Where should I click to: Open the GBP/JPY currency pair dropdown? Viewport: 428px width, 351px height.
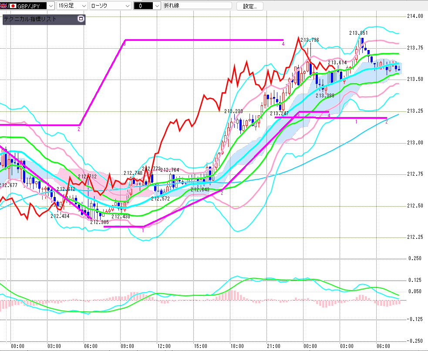51,6
